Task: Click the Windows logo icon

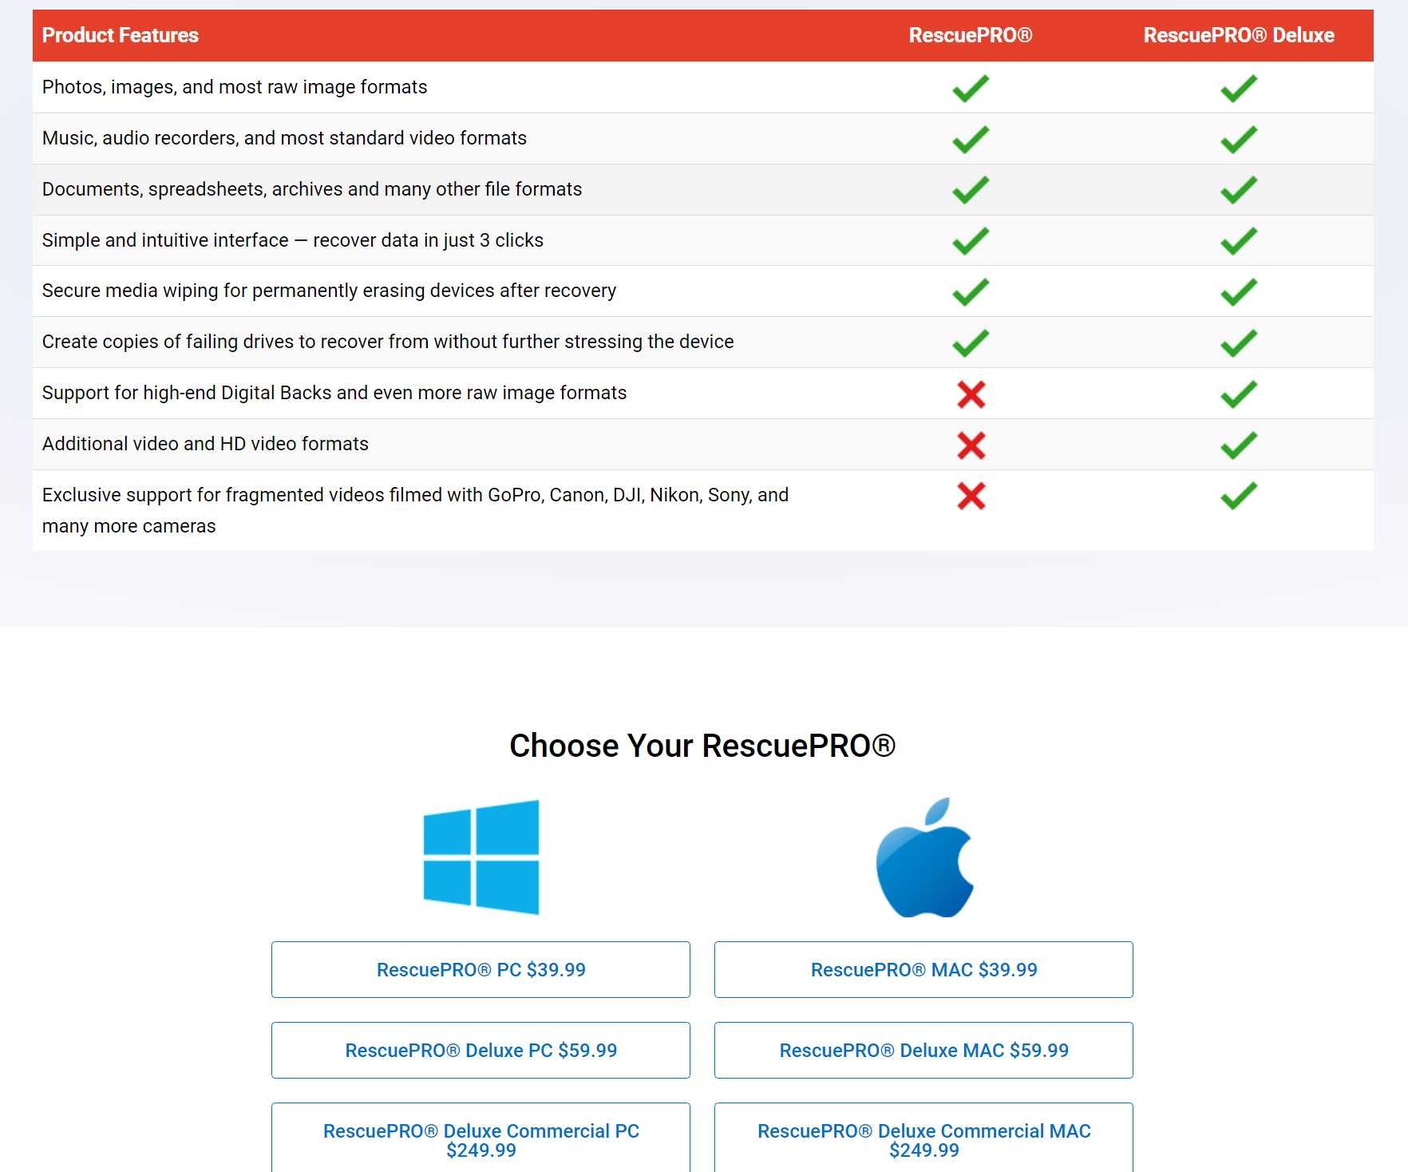Action: coord(481,857)
